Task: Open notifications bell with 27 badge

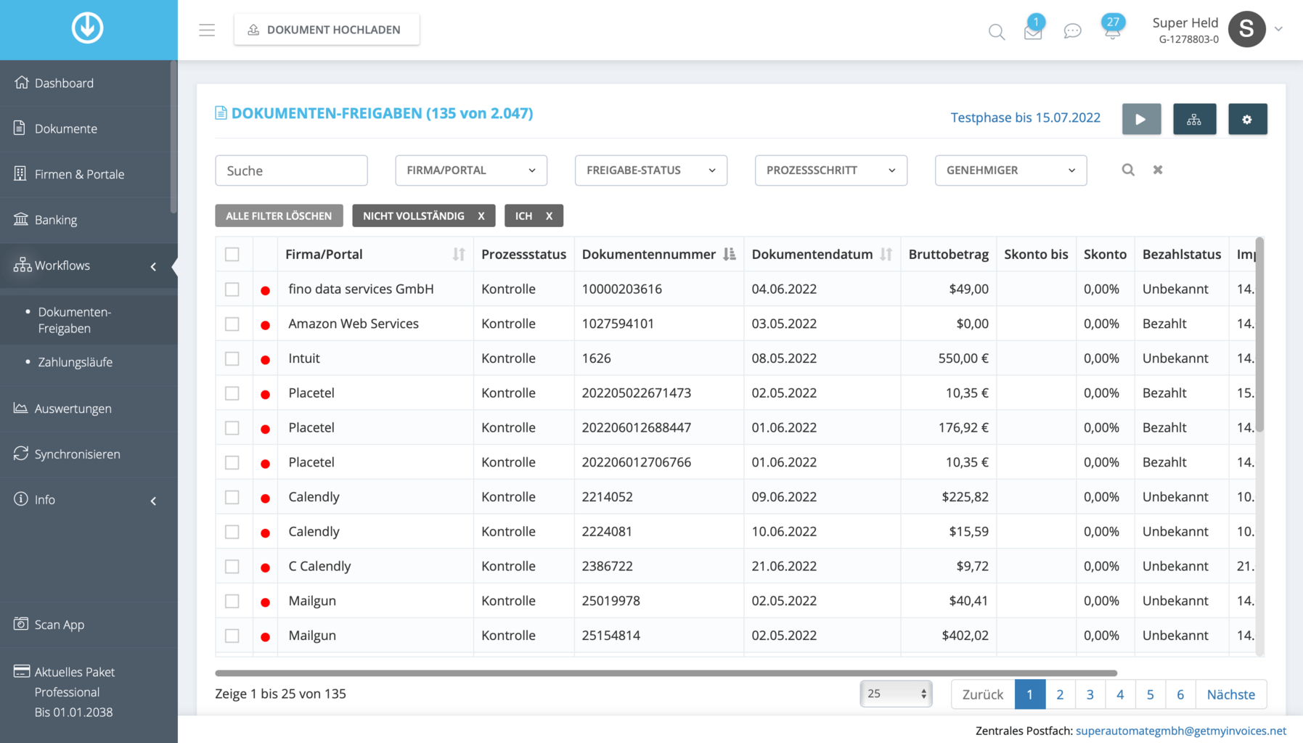Action: click(x=1111, y=30)
